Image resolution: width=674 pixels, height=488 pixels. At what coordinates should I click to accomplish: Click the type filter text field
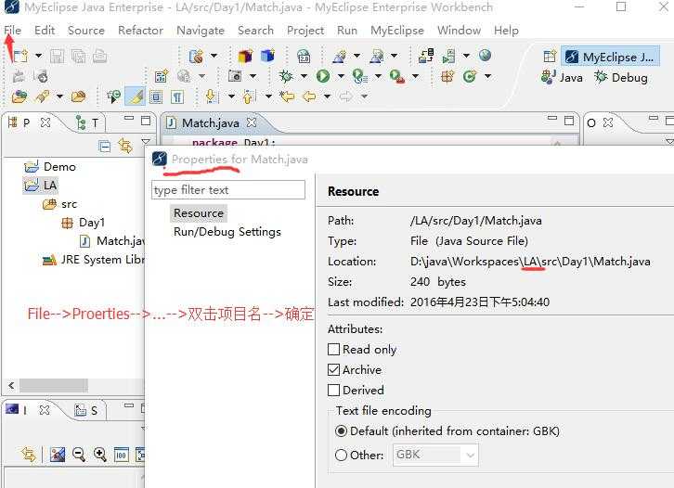tap(228, 190)
